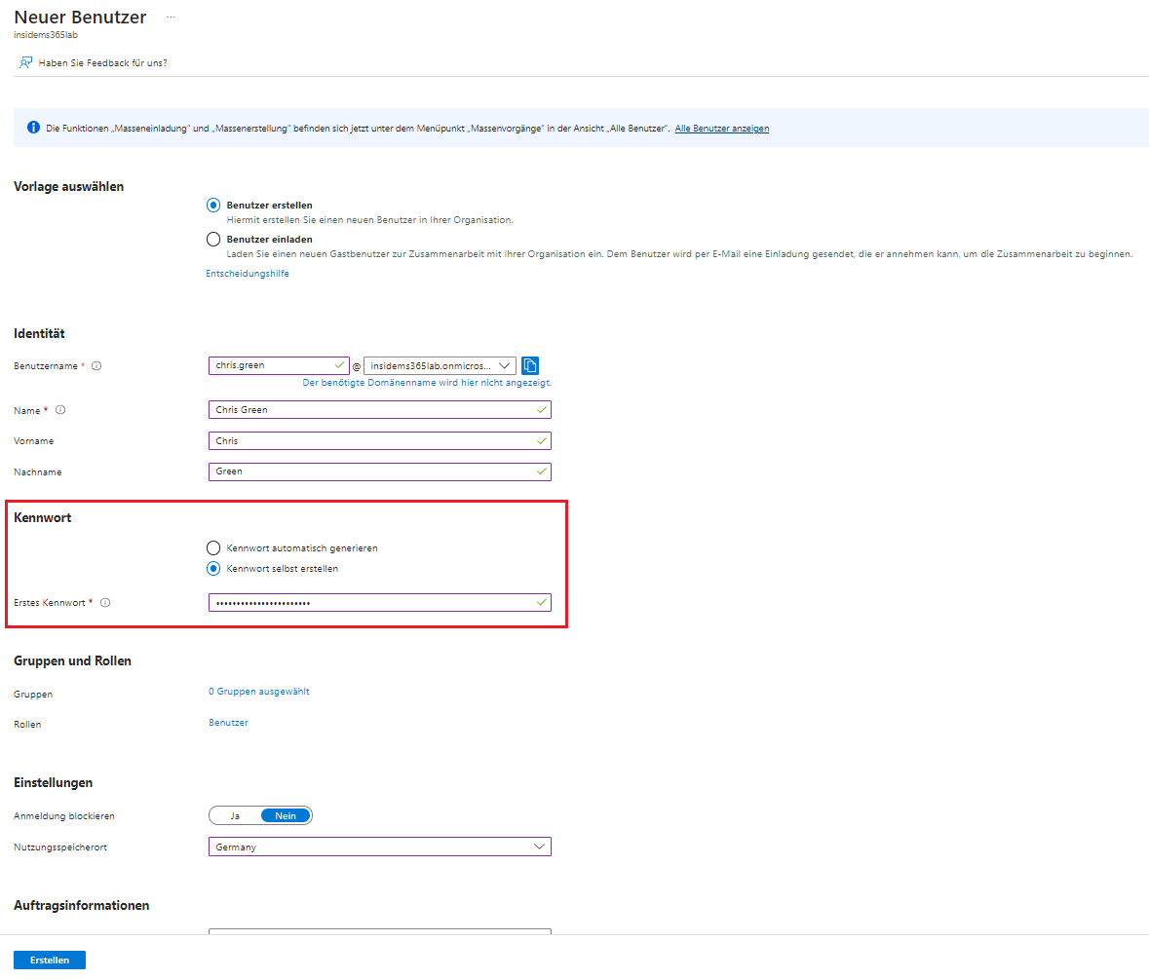Click the Erstellen button

[50, 960]
